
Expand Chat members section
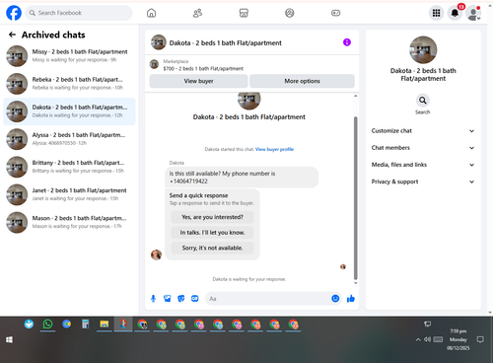423,148
